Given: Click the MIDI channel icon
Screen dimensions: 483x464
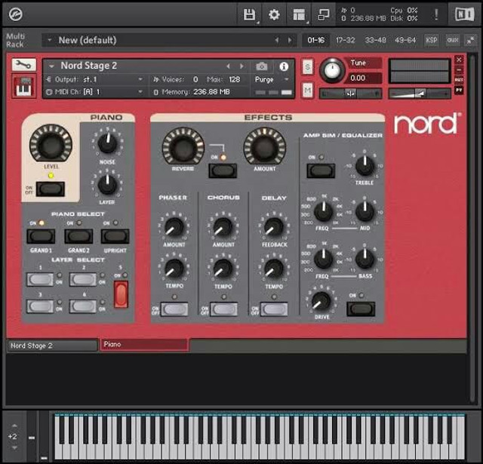Looking at the screenshot, I should 48,92.
